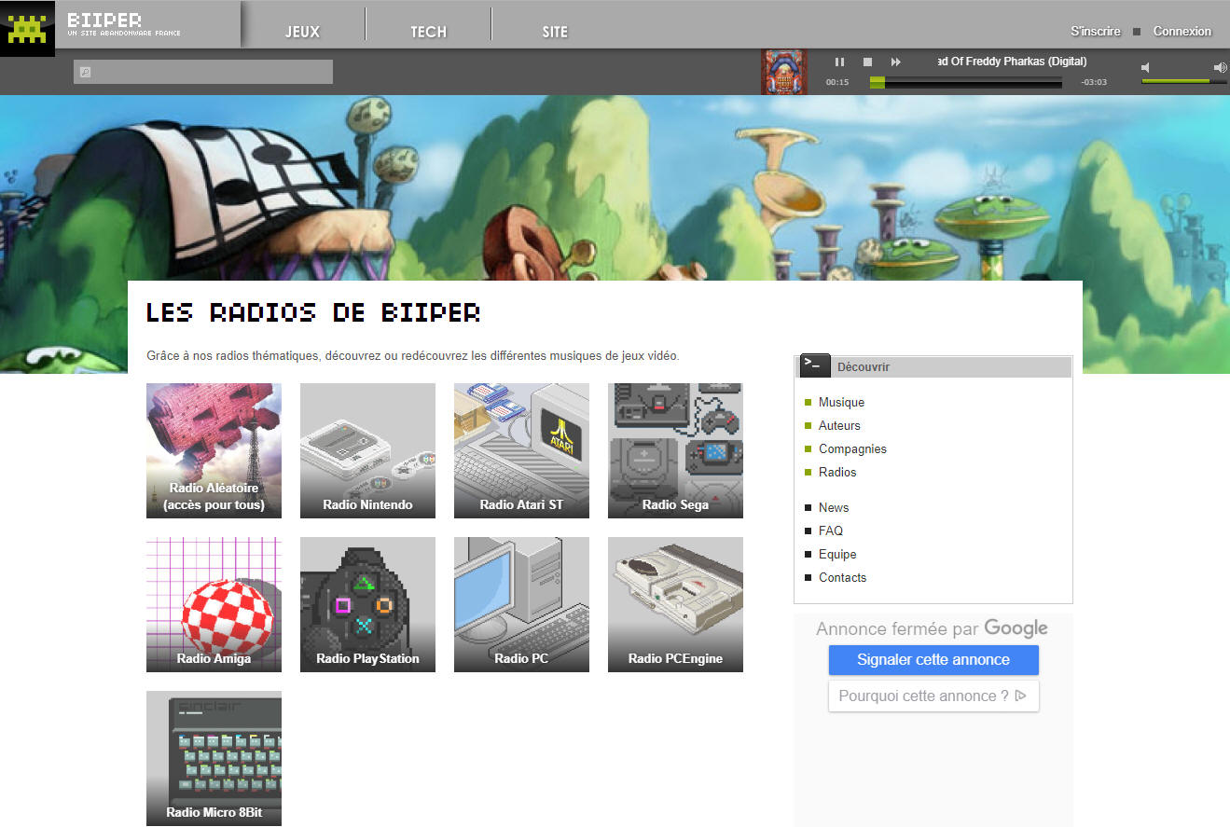Open Auteurs in Découvrir panel
The height and width of the screenshot is (827, 1230).
[839, 425]
